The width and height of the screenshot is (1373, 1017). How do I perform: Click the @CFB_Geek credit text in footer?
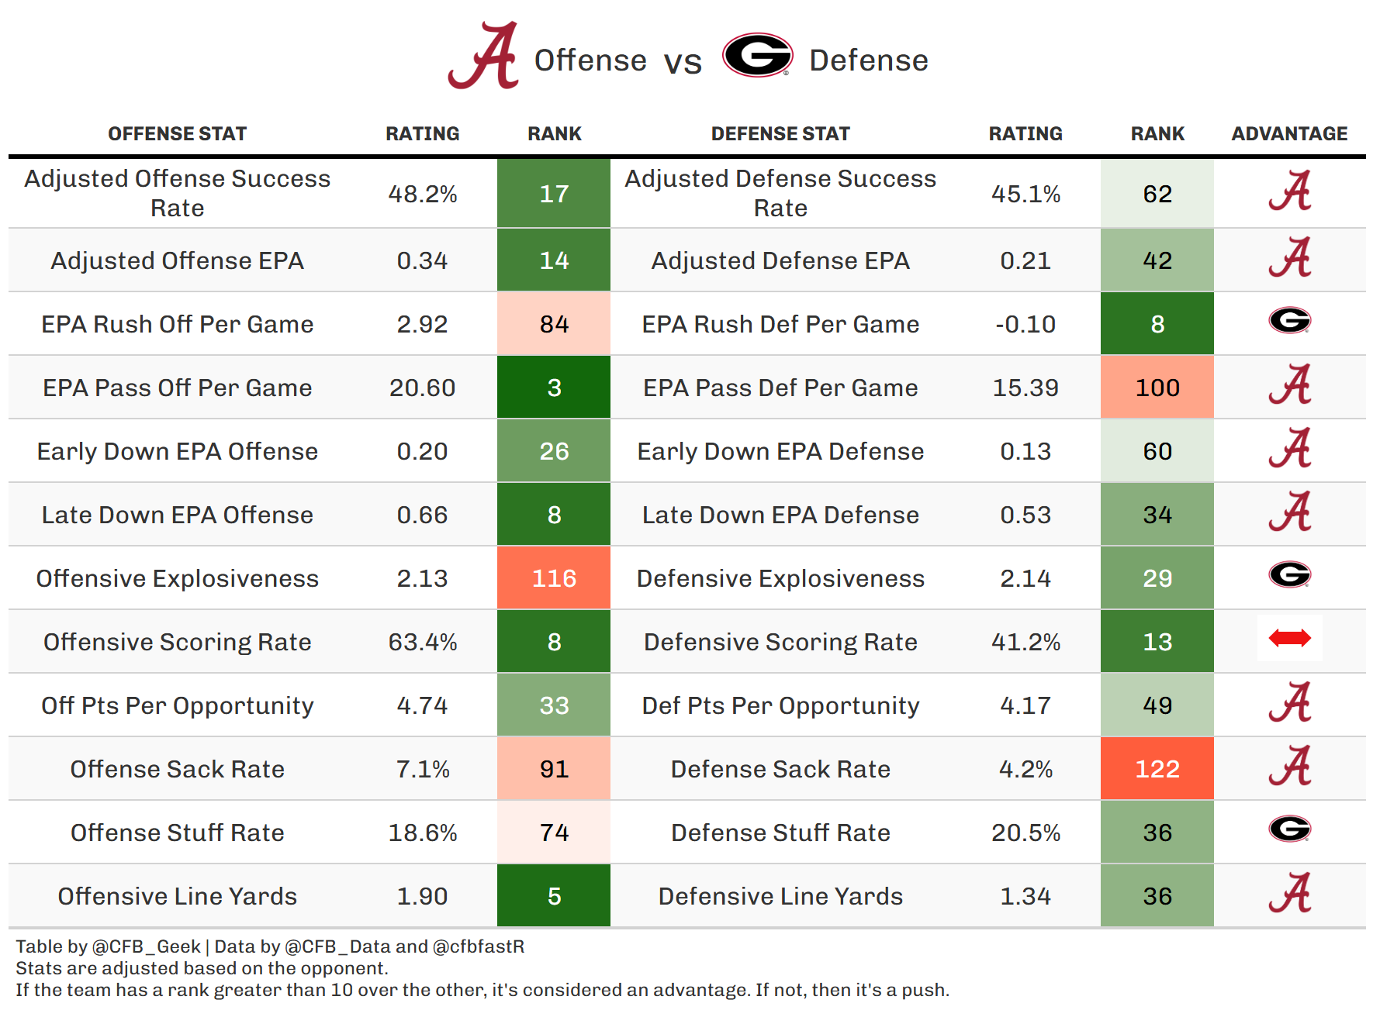[x=147, y=946]
